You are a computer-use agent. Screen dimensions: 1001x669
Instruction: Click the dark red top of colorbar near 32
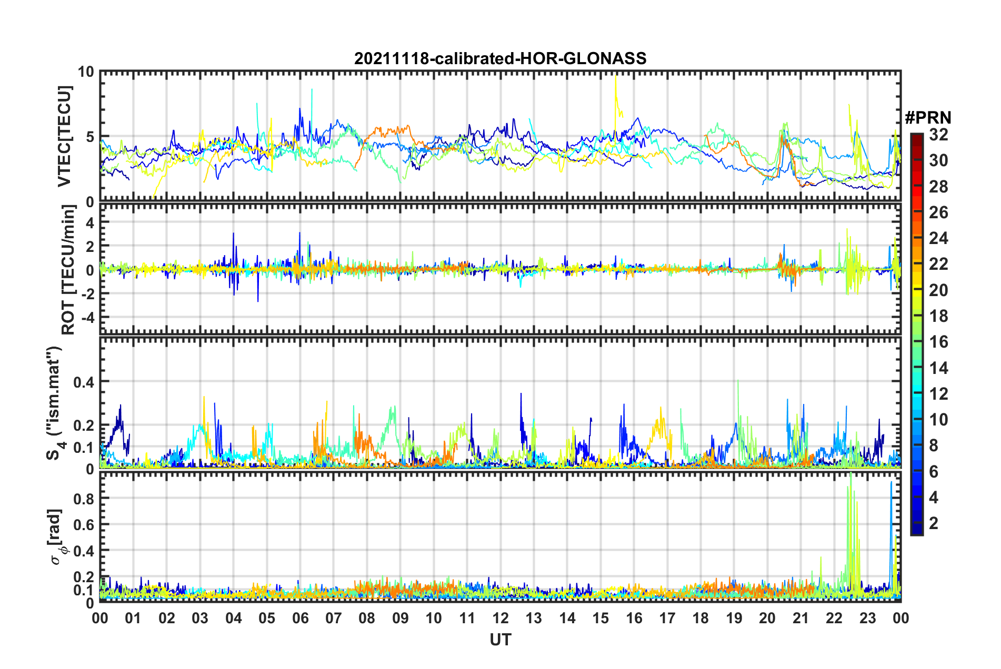(x=916, y=138)
